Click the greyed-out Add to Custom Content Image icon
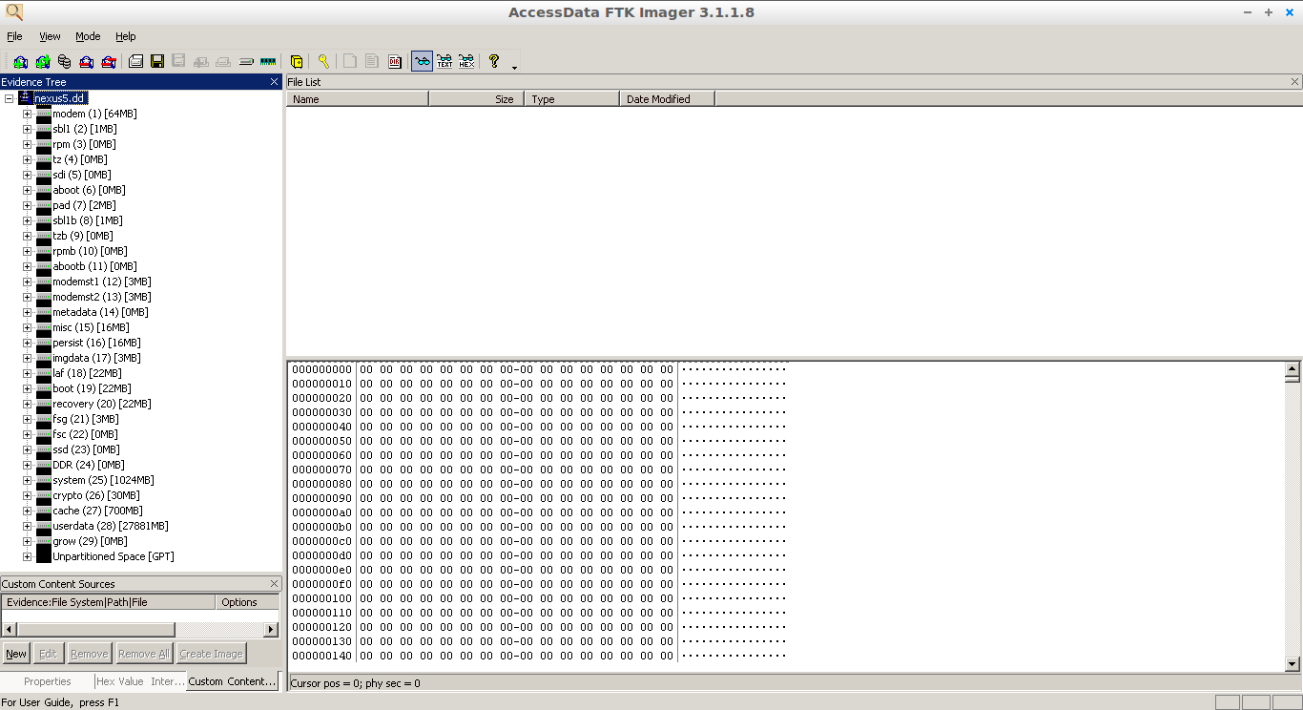Screen dimensions: 1303x710 click(200, 61)
